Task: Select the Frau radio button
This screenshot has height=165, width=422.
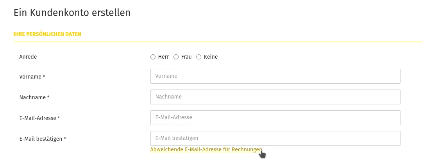Action: pyautogui.click(x=176, y=57)
